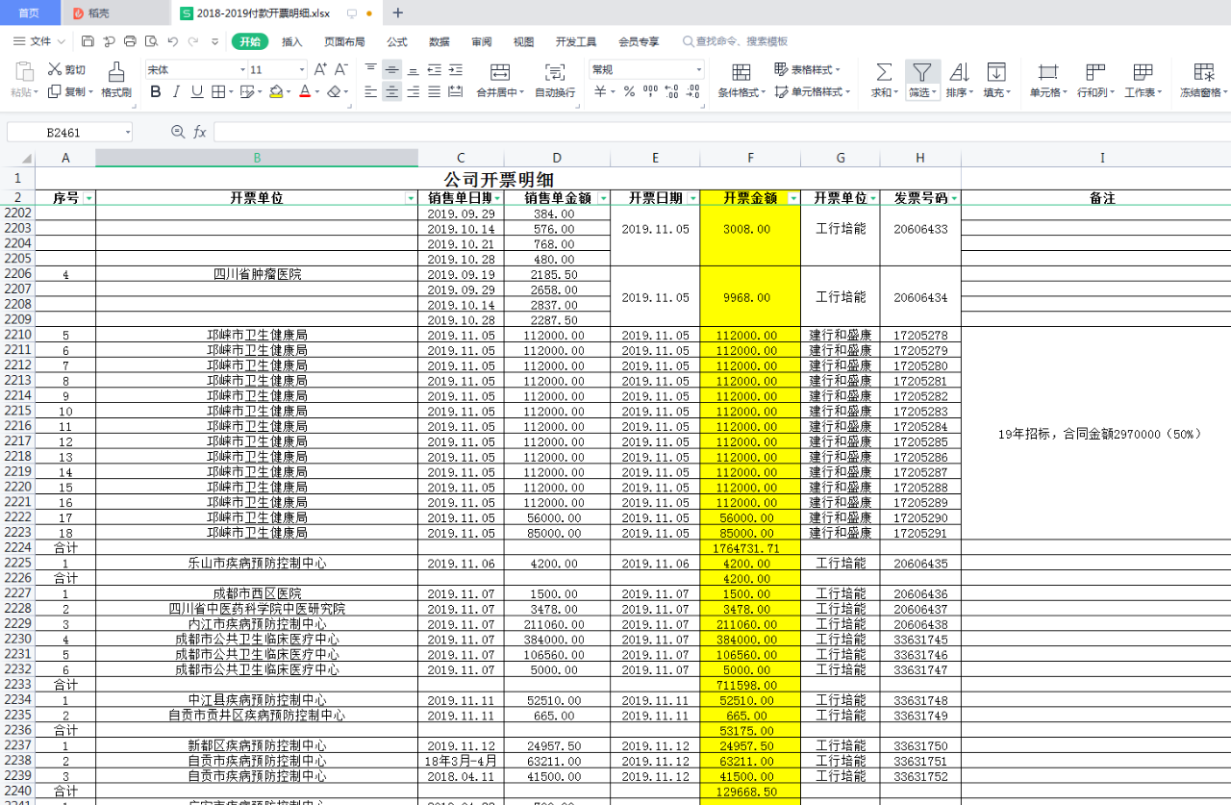The image size is (1231, 805).
Task: Toggle Bold formatting
Action: coord(155,92)
